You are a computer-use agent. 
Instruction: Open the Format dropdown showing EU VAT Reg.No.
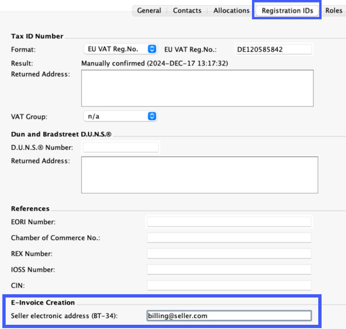(x=120, y=49)
